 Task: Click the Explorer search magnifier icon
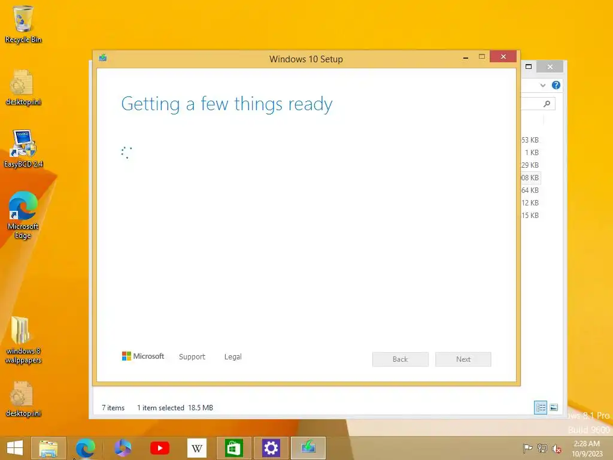[547, 104]
